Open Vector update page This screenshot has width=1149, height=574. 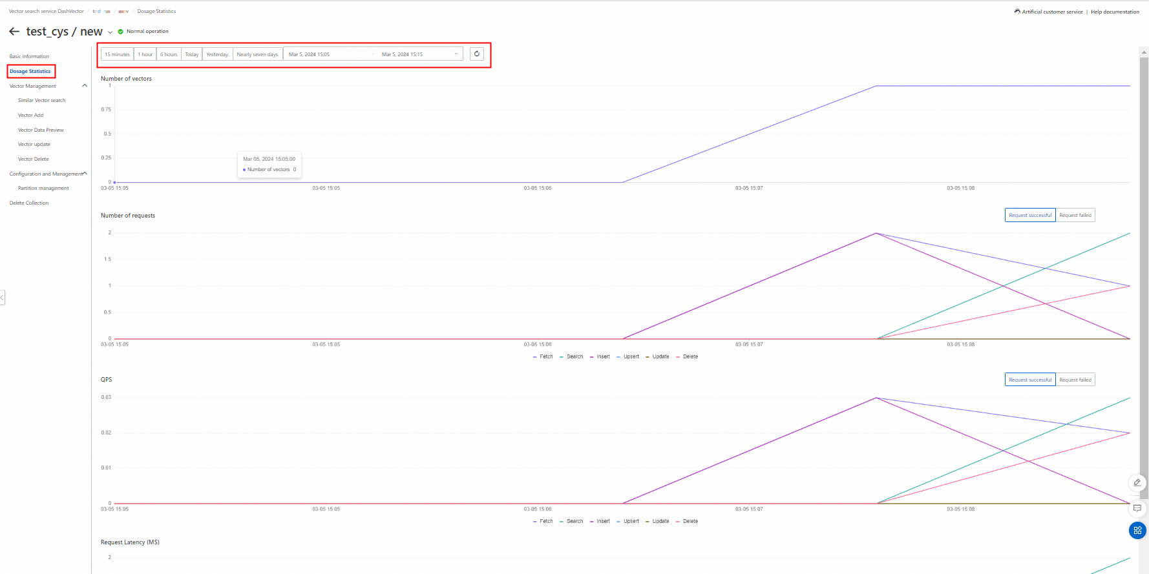(34, 144)
